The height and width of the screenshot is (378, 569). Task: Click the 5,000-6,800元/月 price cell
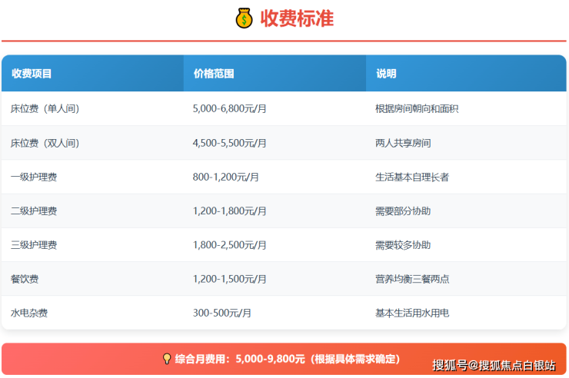coord(229,109)
